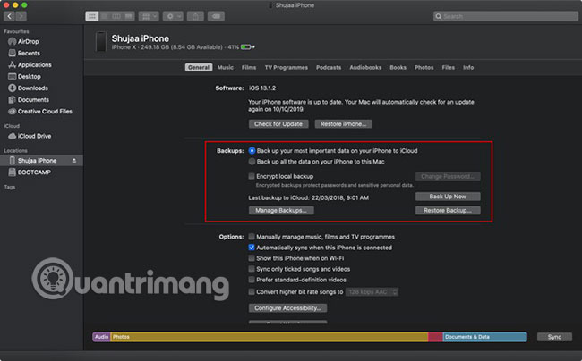
Task: Switch to the Books tab
Action: coord(398,67)
